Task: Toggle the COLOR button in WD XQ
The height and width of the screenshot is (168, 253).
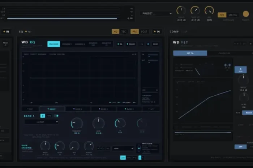Action: (x=131, y=44)
